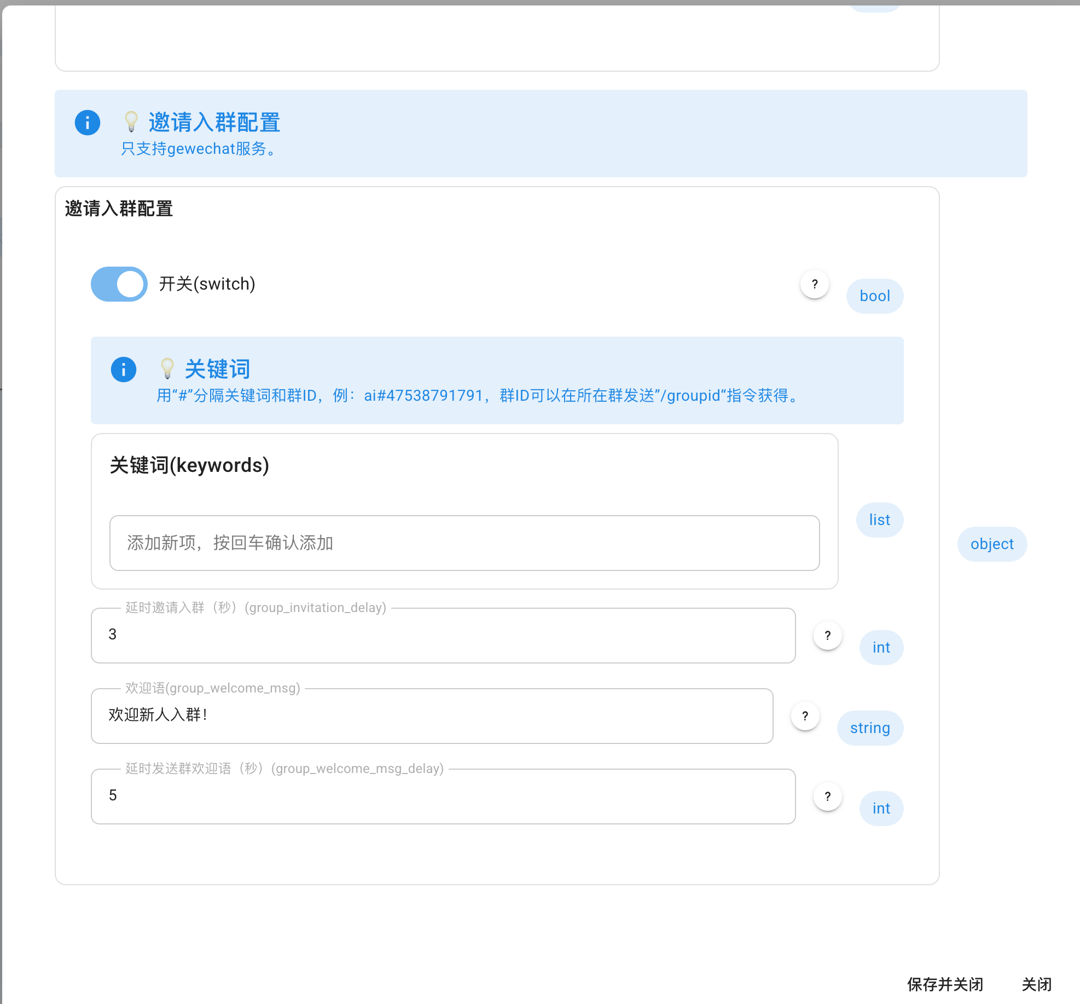The width and height of the screenshot is (1080, 1004).
Task: Click the help icon next to switch
Action: pos(814,284)
